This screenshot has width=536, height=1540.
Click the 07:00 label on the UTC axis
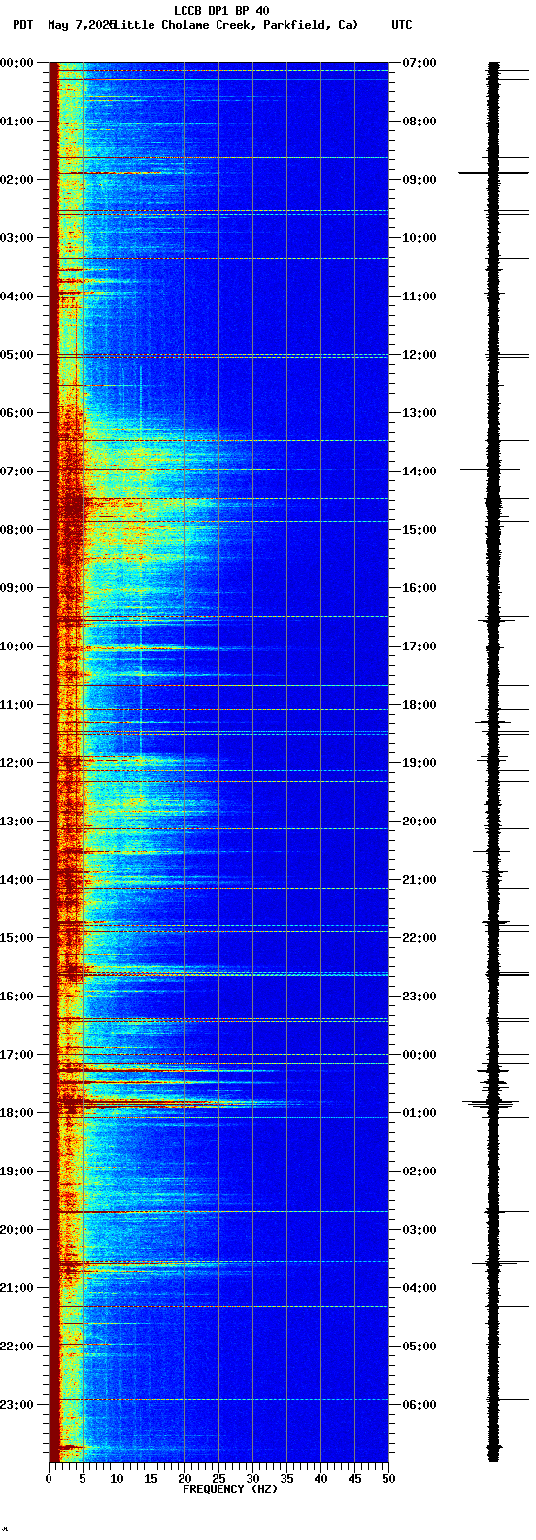[x=419, y=63]
